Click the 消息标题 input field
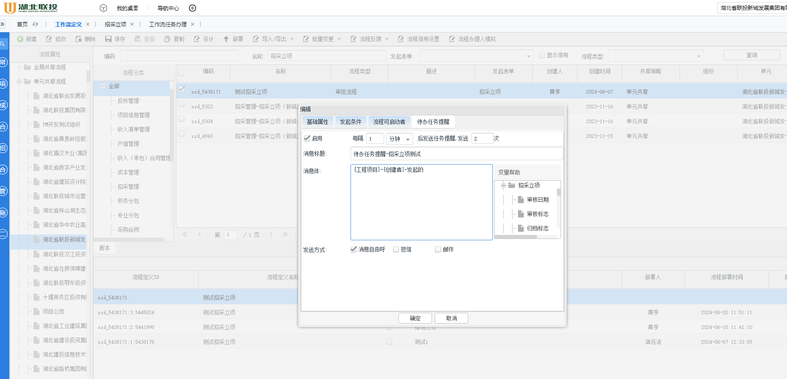The width and height of the screenshot is (787, 379). 456,154
